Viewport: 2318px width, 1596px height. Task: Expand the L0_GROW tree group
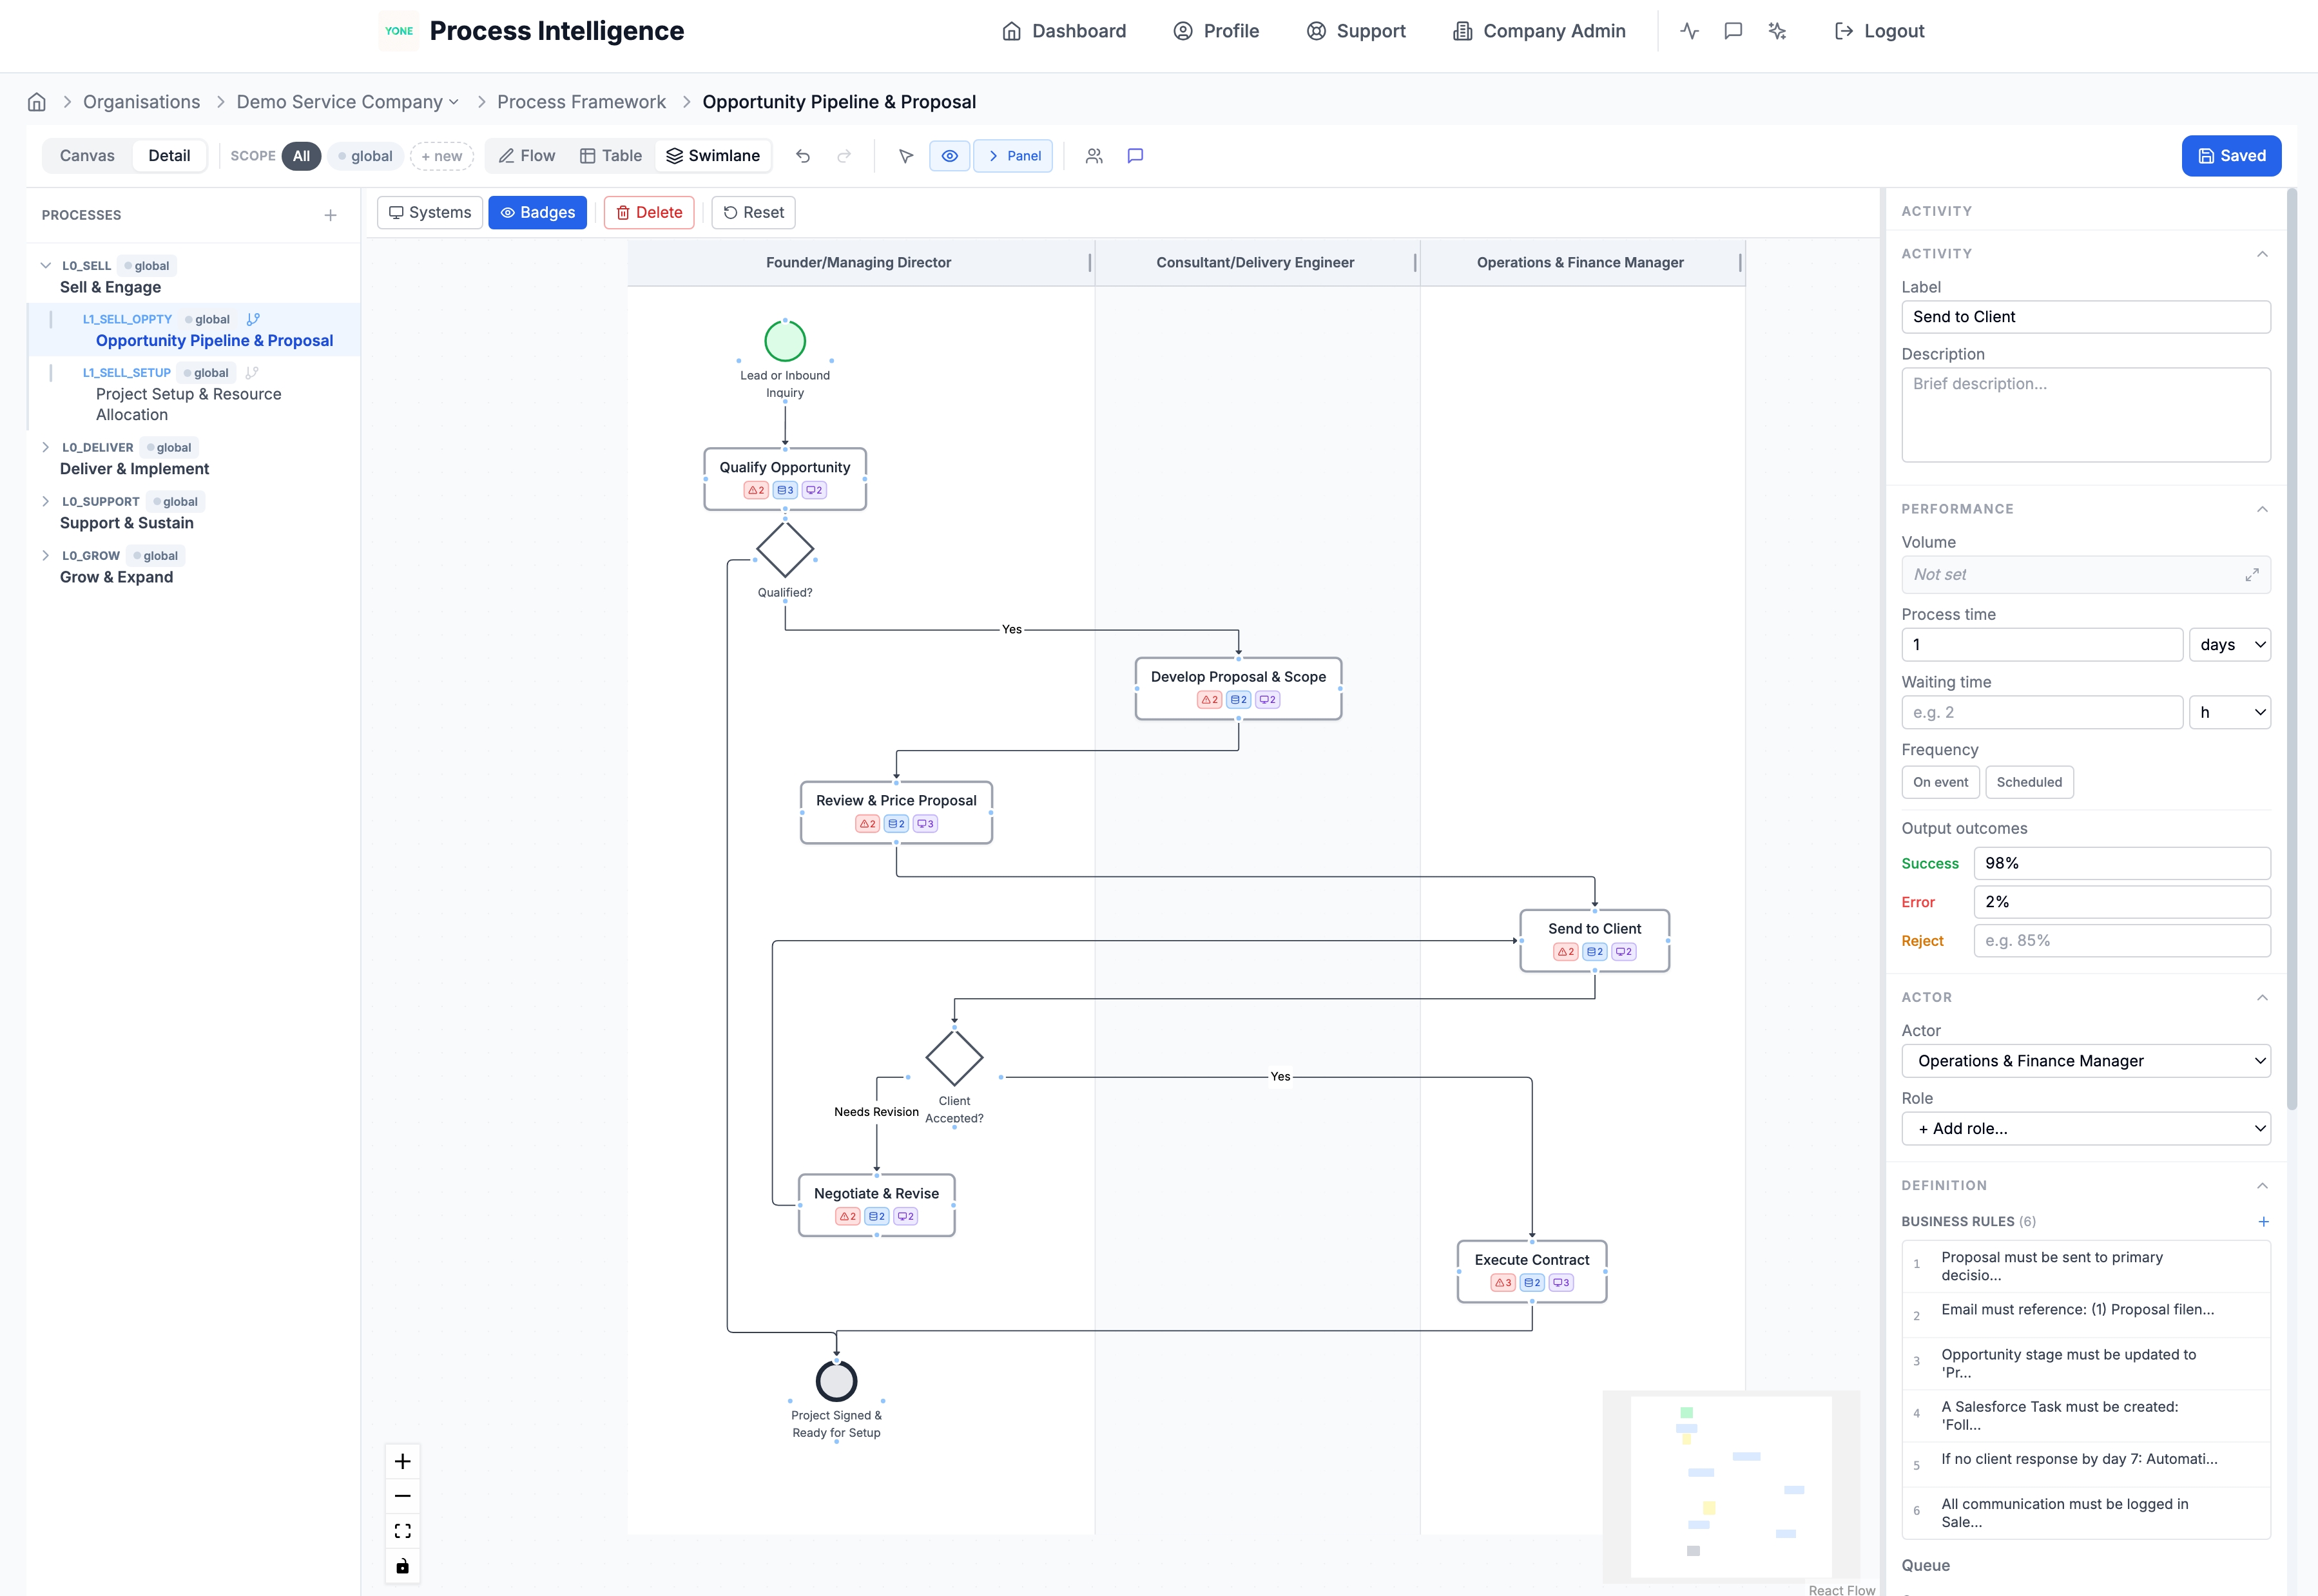tap(45, 555)
